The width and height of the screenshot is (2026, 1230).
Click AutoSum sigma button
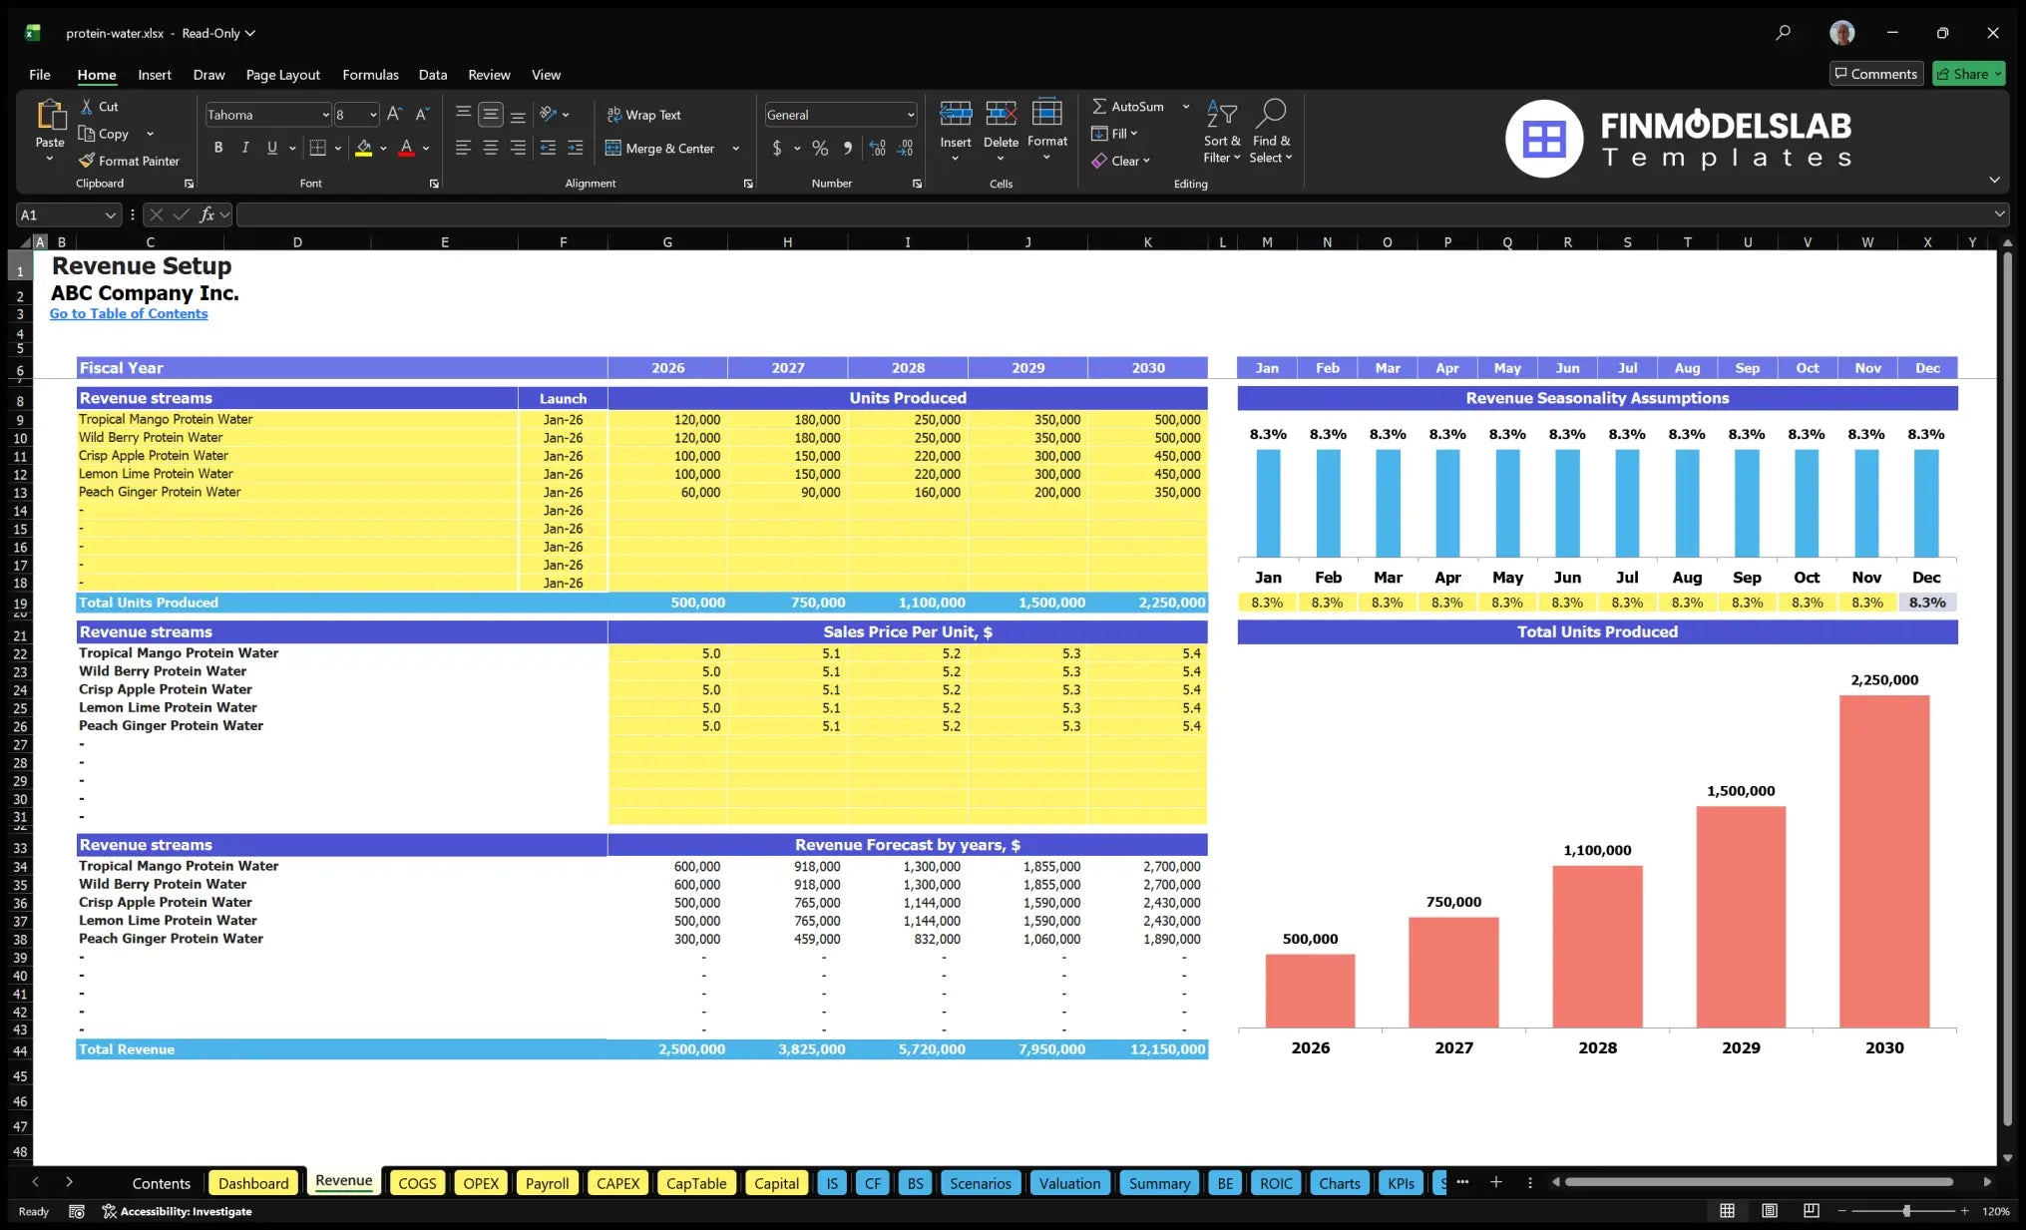1128,106
